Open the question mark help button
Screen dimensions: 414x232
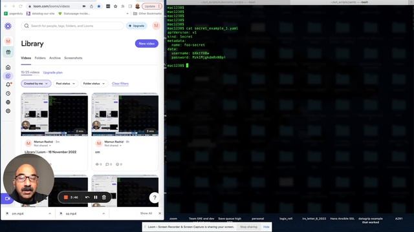[x=155, y=197]
